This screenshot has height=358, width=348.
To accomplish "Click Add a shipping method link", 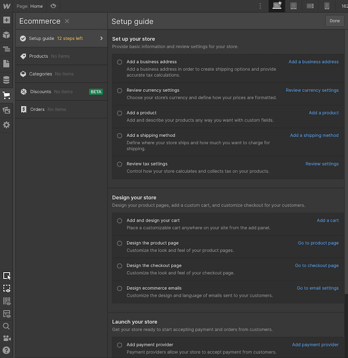I will pos(314,136).
